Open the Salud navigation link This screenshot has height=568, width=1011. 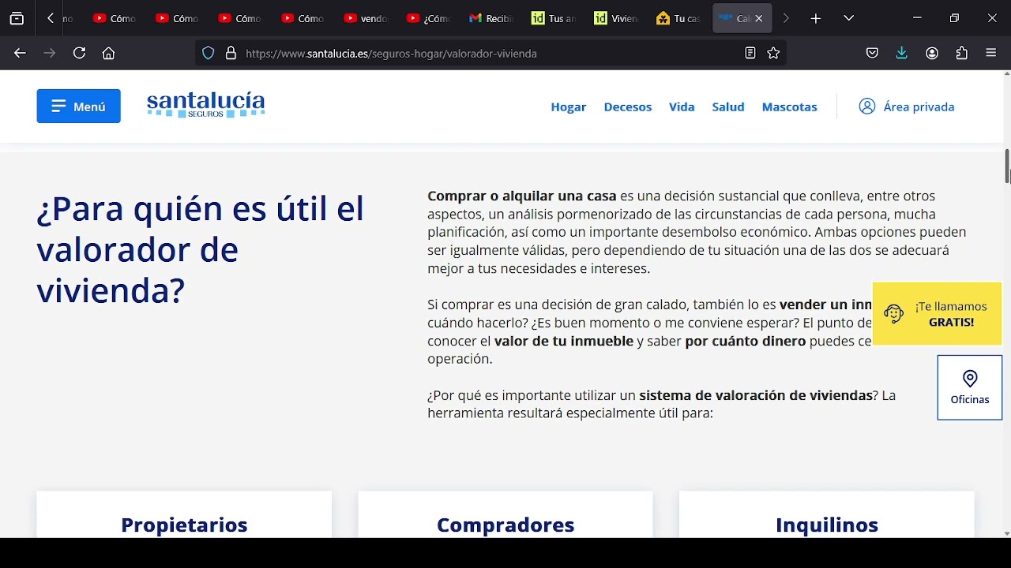tap(728, 107)
